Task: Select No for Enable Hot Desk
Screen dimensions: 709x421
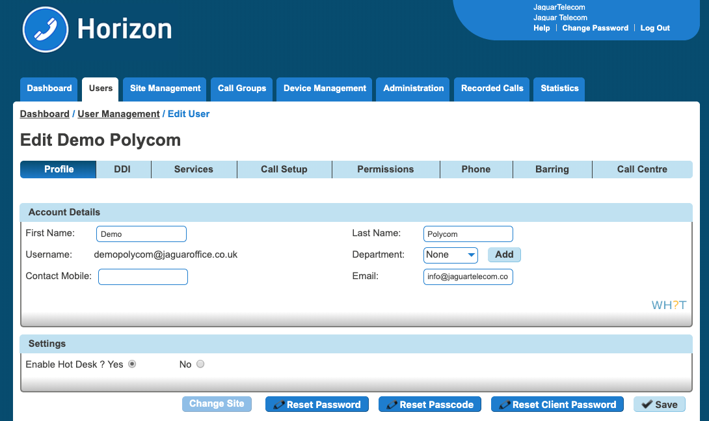Action: point(200,364)
